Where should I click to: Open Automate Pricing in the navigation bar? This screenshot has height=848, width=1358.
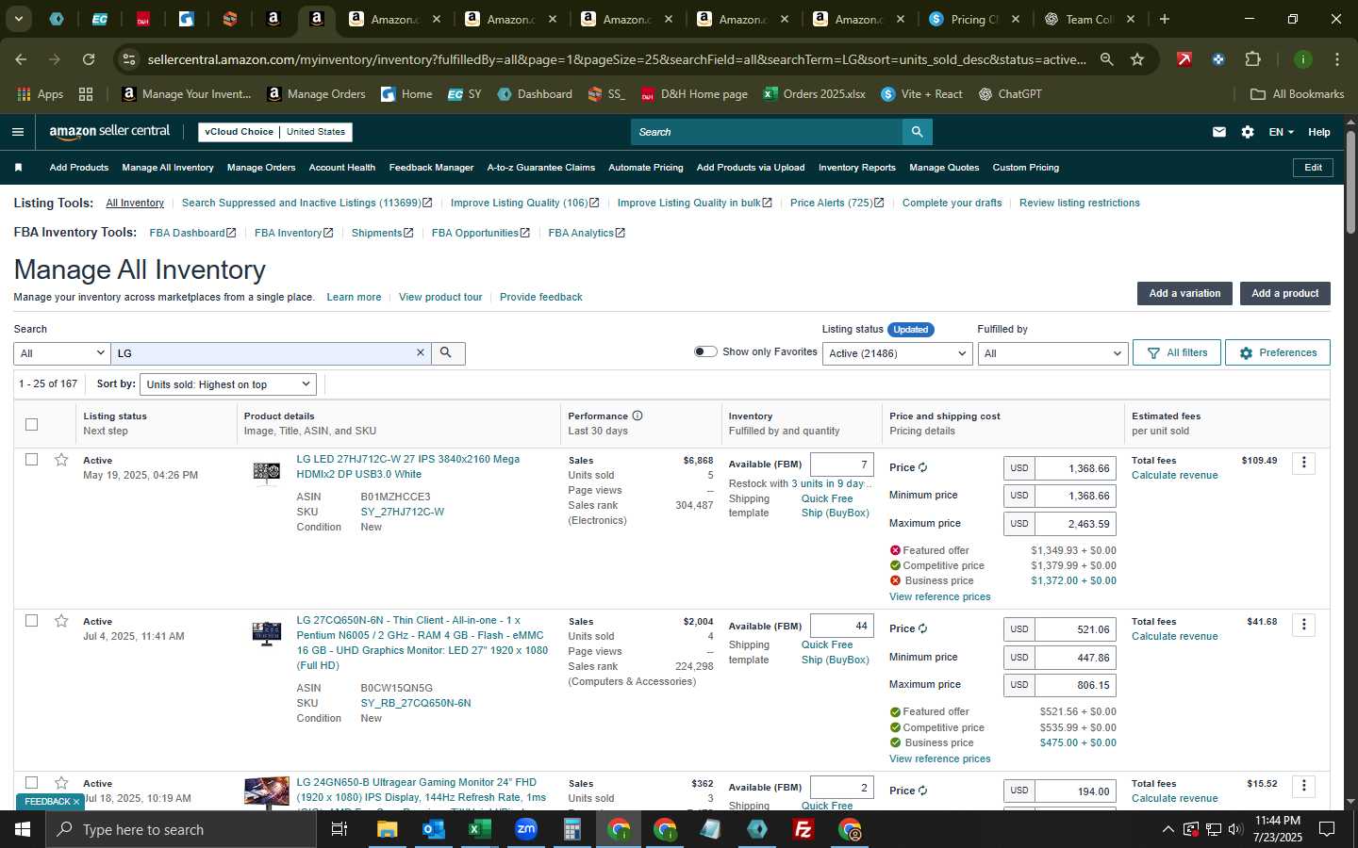pyautogui.click(x=646, y=168)
